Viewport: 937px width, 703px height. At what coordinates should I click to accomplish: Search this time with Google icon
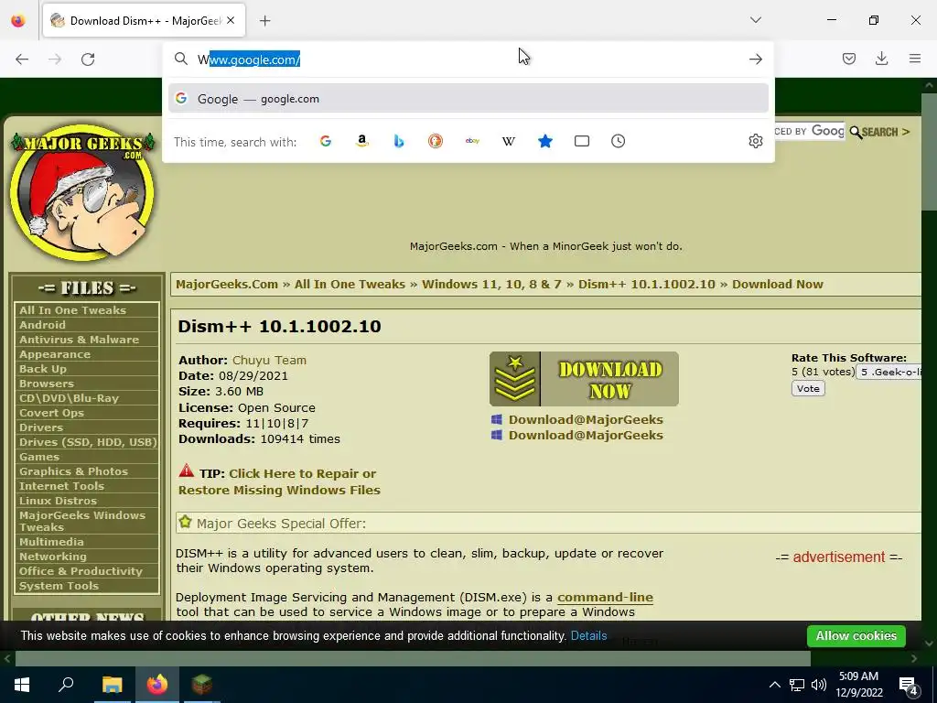(326, 141)
